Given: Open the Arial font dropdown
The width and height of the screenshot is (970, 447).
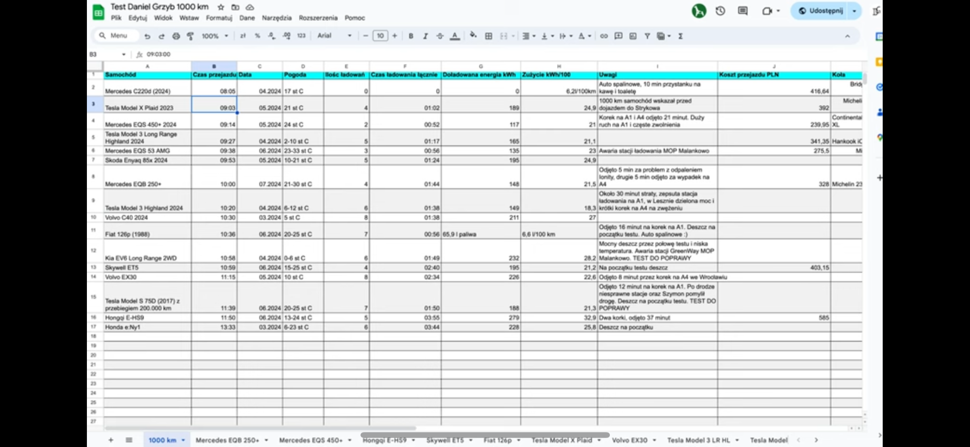Looking at the screenshot, I should 334,36.
